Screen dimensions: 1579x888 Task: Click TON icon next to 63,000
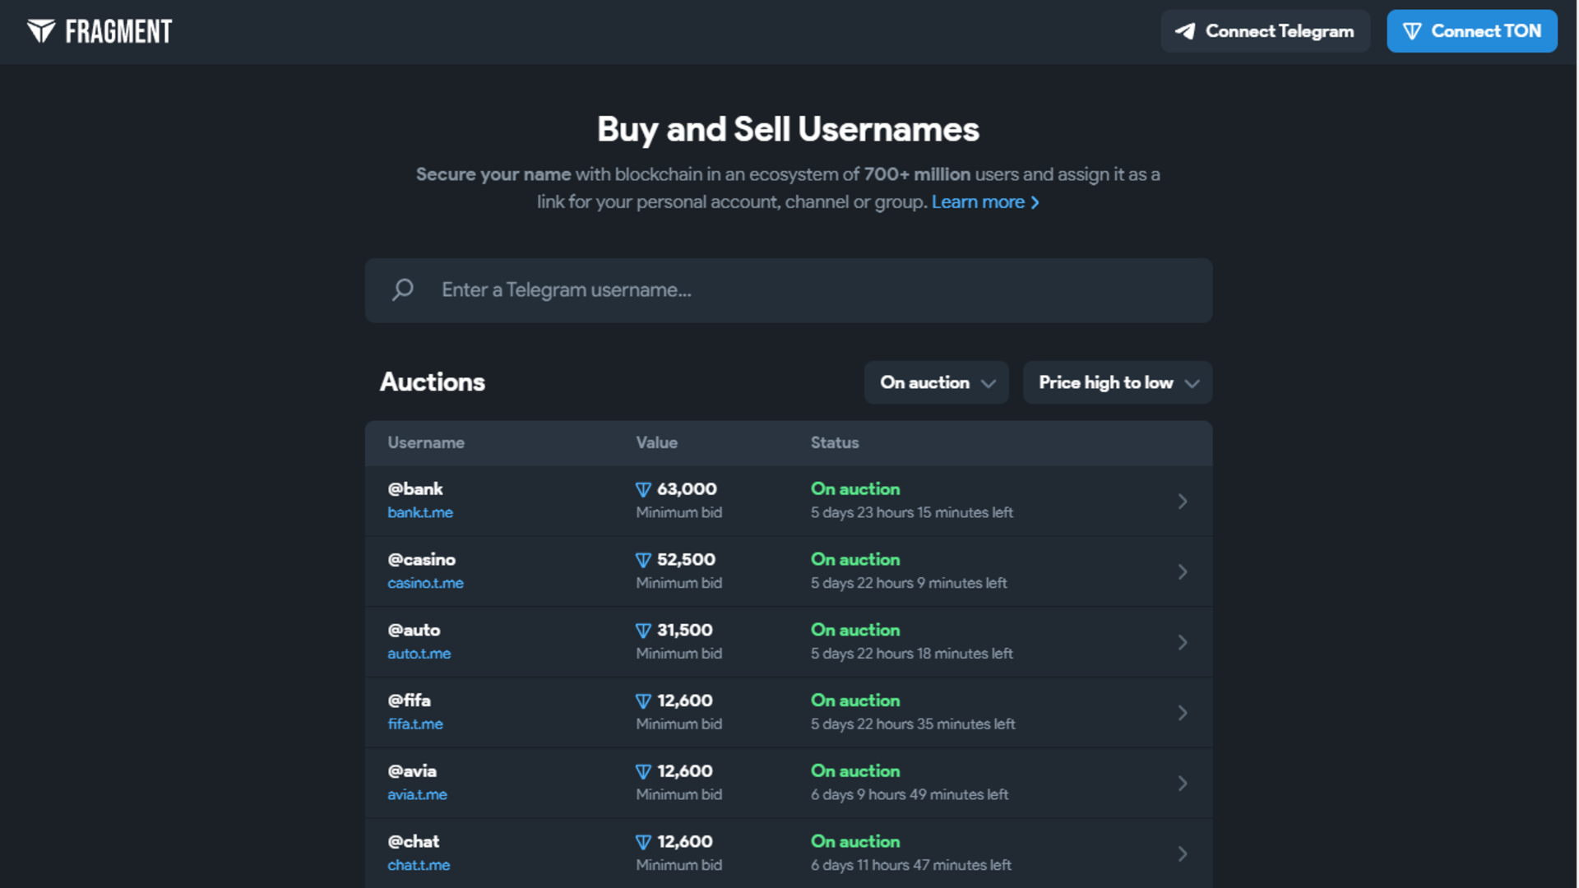(x=643, y=490)
